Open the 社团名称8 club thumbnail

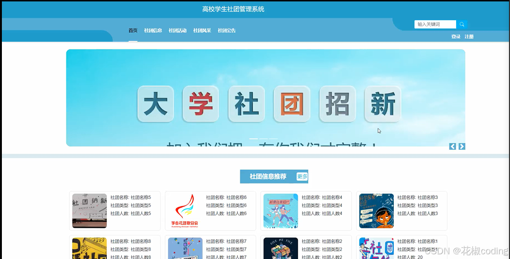pyautogui.click(x=89, y=248)
